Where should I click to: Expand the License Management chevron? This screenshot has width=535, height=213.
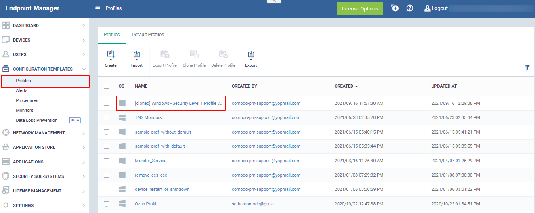coord(84,191)
